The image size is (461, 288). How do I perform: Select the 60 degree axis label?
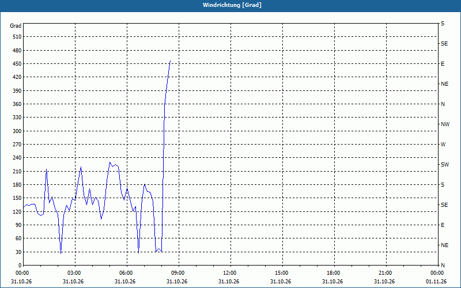pos(18,238)
